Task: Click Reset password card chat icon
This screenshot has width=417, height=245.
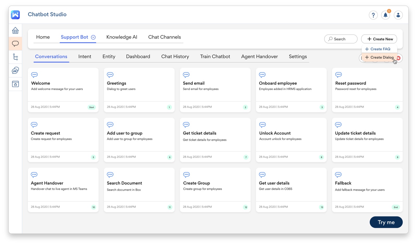Action: [339, 75]
